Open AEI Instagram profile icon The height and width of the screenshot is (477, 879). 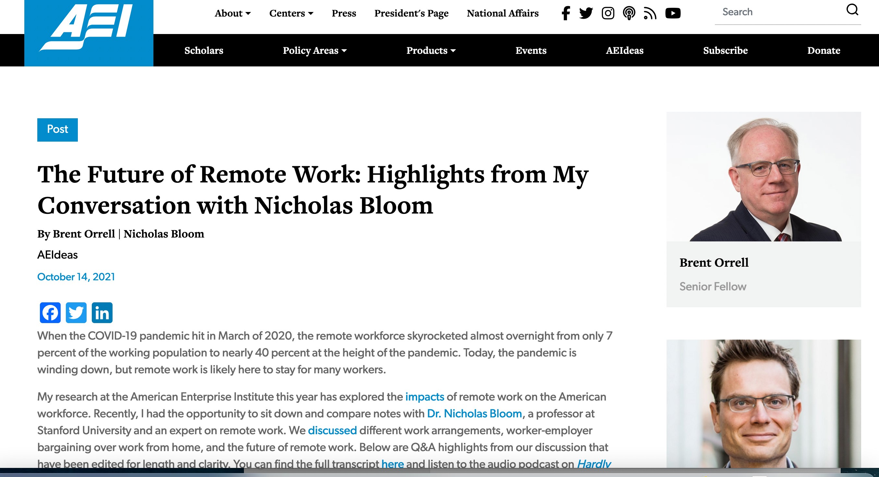coord(608,13)
